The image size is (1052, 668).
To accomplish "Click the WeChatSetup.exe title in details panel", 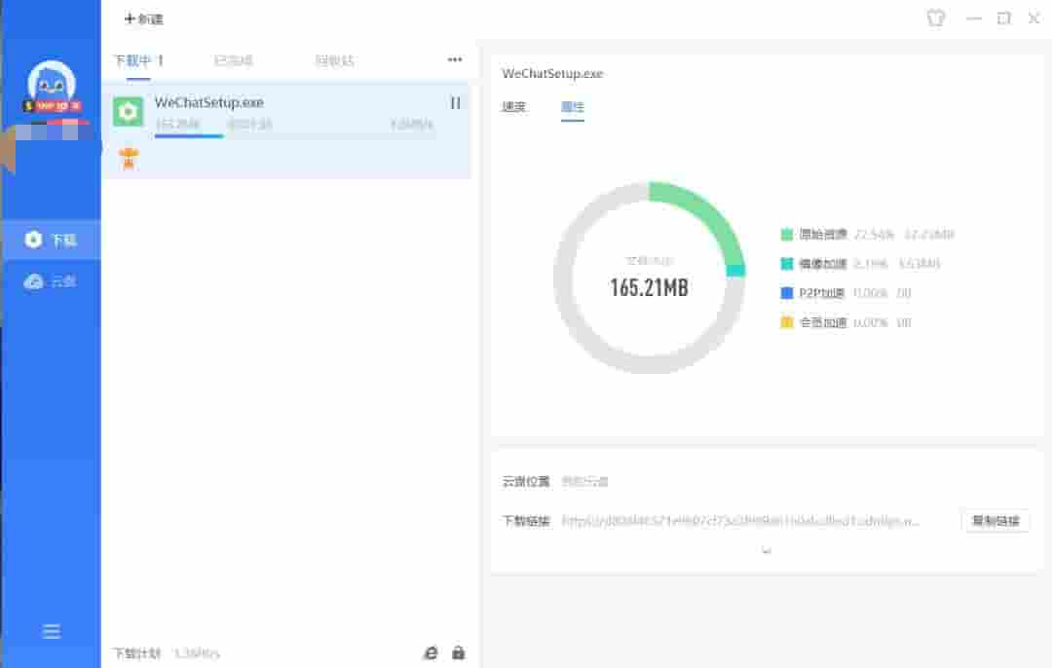I will 552,74.
